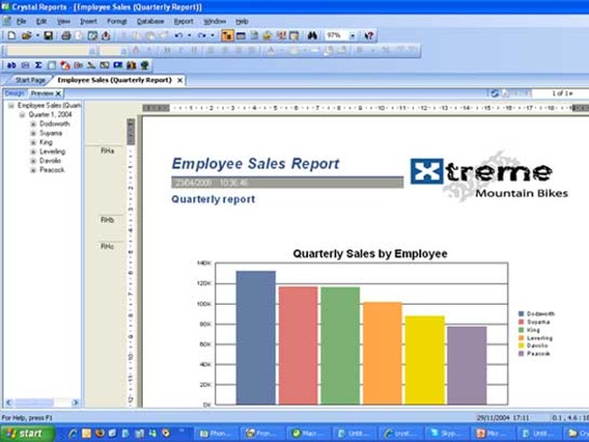Open the Report menu

[183, 22]
